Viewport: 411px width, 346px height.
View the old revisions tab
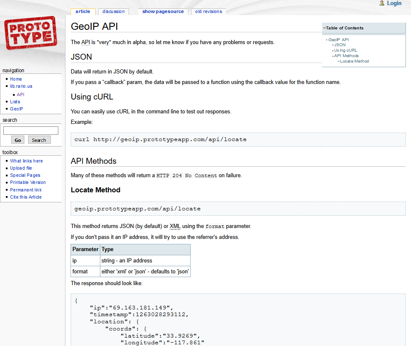tap(208, 11)
